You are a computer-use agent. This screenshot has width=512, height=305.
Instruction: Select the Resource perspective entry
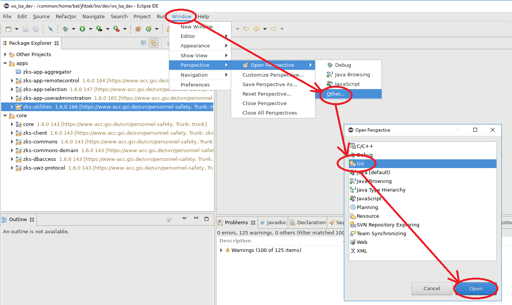[x=422, y=216]
